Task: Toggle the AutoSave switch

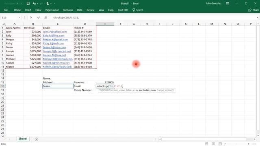Action: (x=19, y=4)
